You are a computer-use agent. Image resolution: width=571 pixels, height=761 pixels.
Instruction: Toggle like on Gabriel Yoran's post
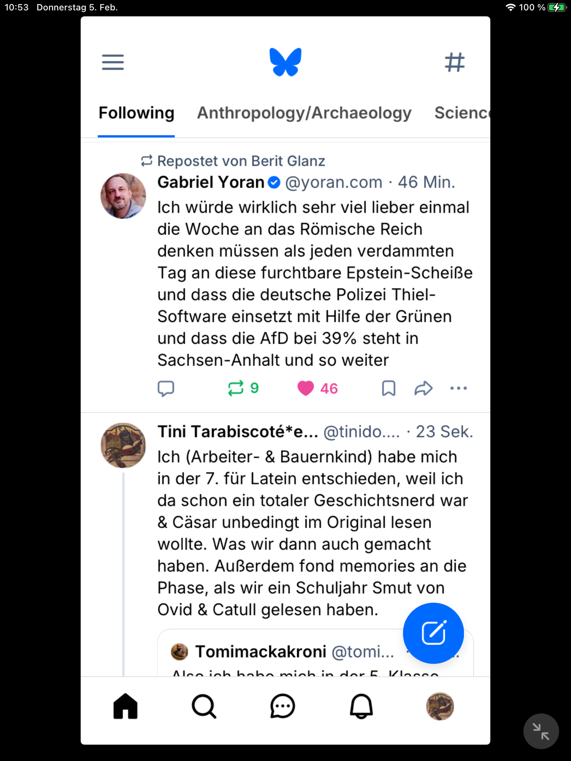point(306,388)
